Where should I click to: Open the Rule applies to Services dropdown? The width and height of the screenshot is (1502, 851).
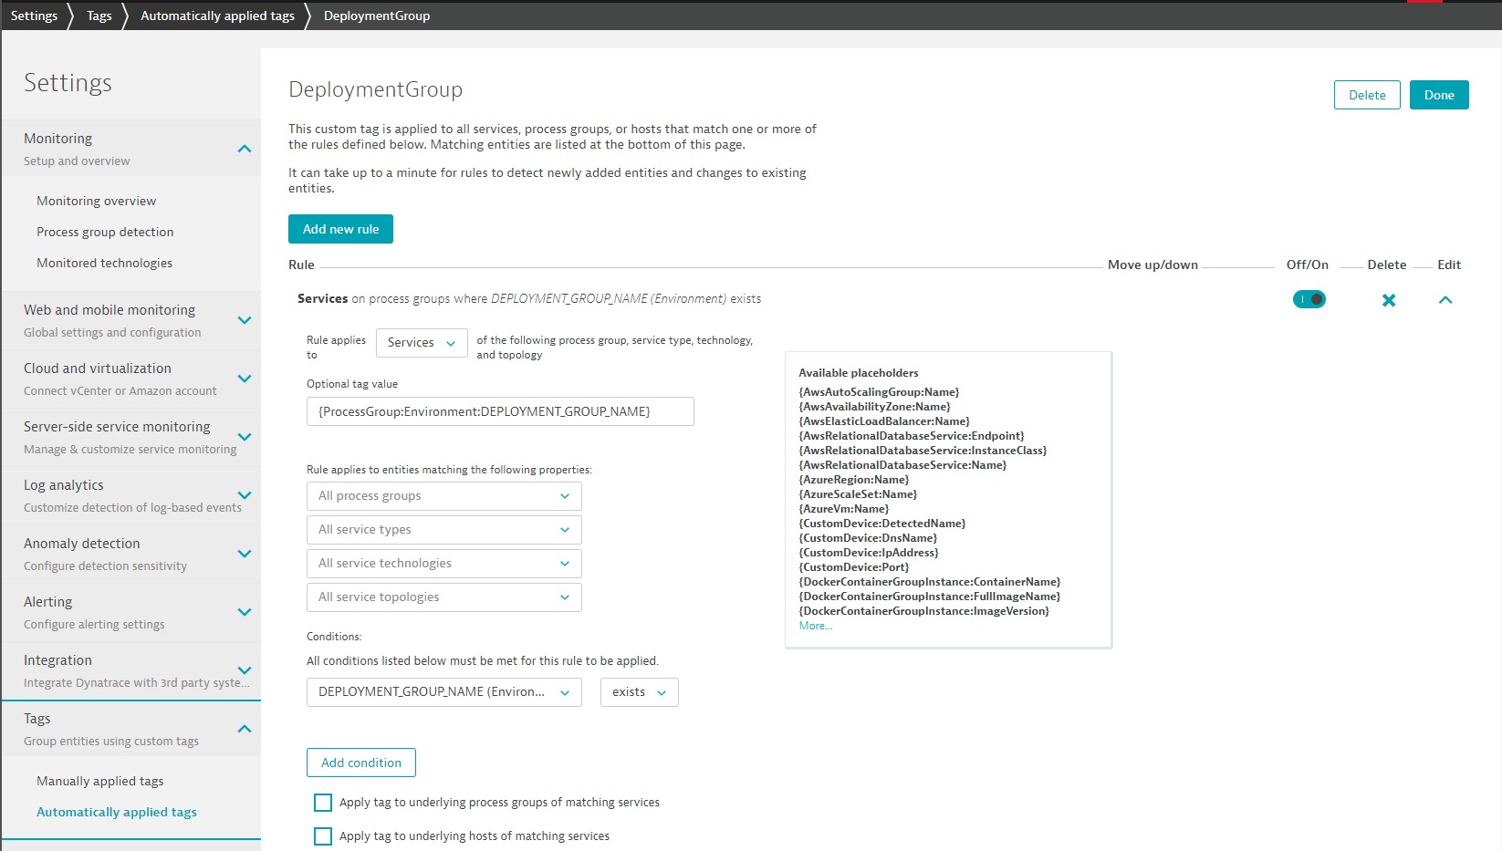click(422, 343)
